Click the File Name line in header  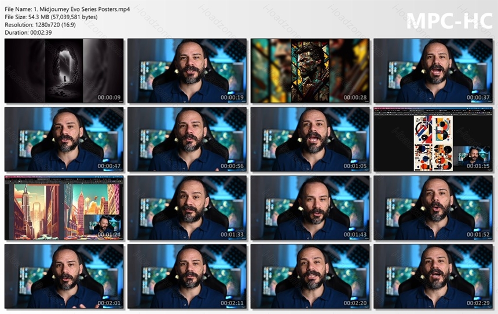pos(67,9)
